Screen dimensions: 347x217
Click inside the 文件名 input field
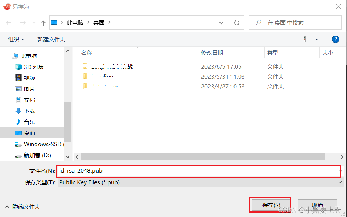click(147, 171)
